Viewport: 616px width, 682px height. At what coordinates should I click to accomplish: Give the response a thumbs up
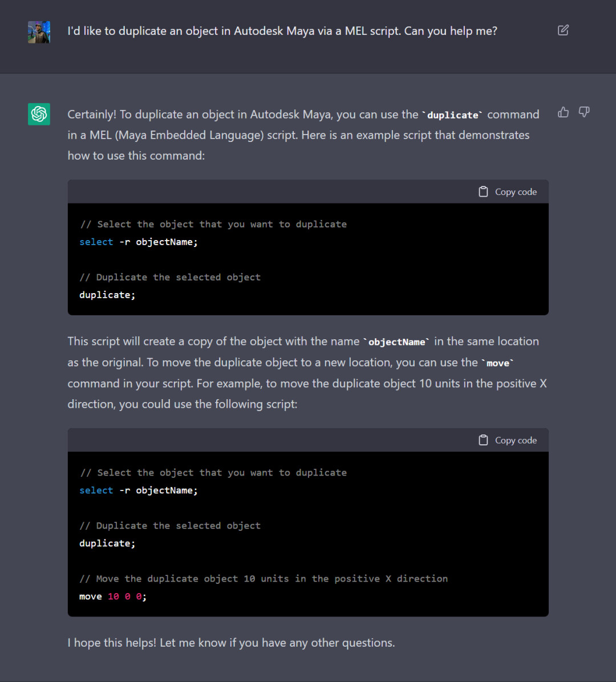[563, 112]
